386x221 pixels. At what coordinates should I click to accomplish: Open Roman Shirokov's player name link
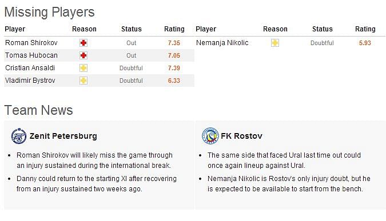point(31,43)
